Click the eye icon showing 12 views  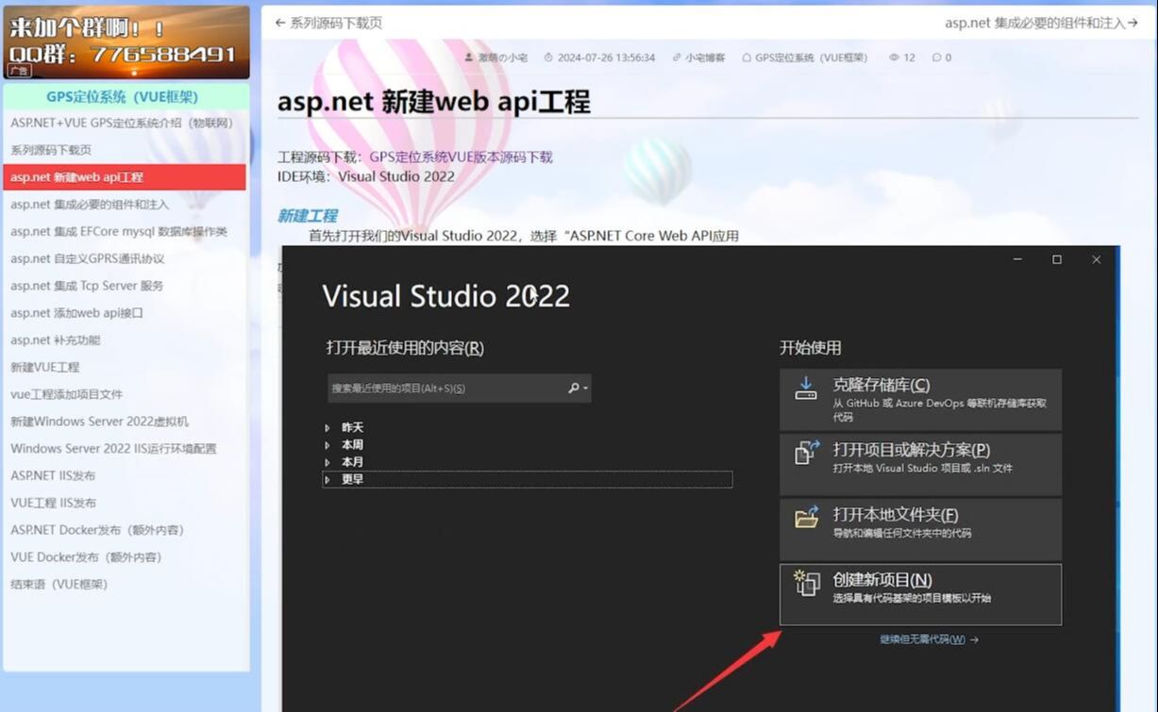(x=895, y=57)
